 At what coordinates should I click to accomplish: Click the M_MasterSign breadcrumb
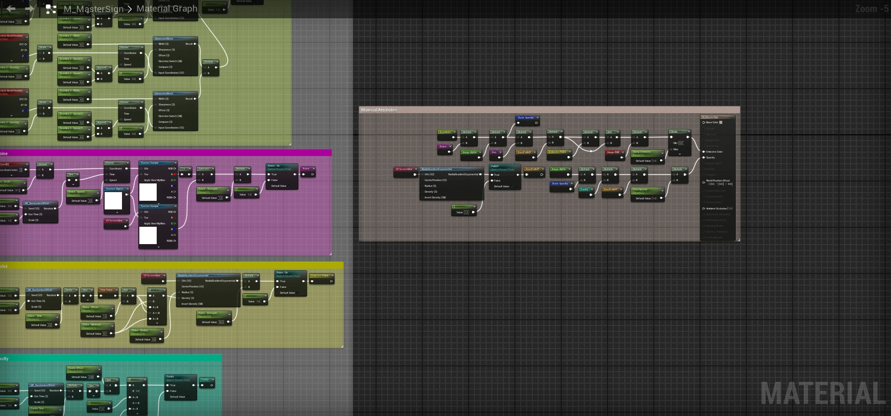[x=94, y=9]
